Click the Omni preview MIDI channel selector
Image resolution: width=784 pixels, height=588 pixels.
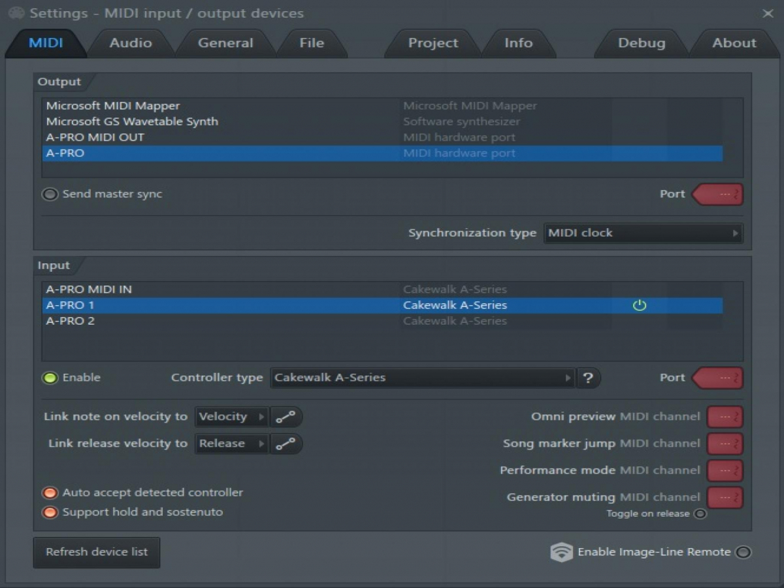click(x=725, y=417)
